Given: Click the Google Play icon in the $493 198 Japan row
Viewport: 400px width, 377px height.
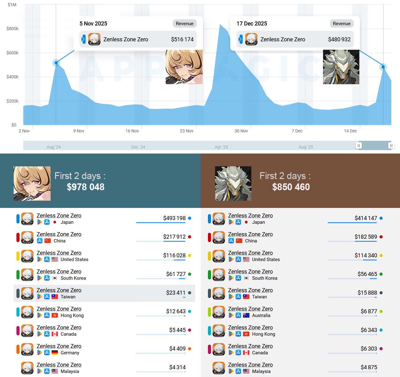Looking at the screenshot, I should click(x=40, y=222).
